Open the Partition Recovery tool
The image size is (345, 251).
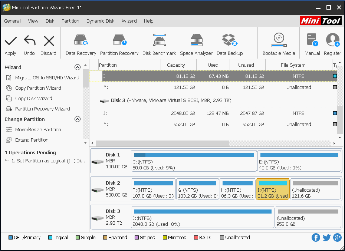coord(119,43)
